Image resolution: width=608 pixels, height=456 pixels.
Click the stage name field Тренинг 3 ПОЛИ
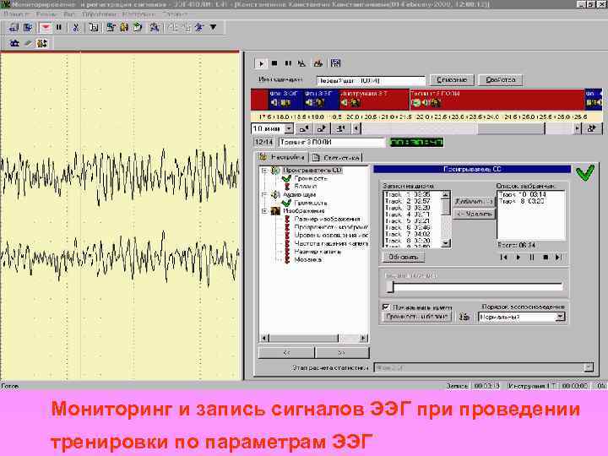[x=332, y=143]
